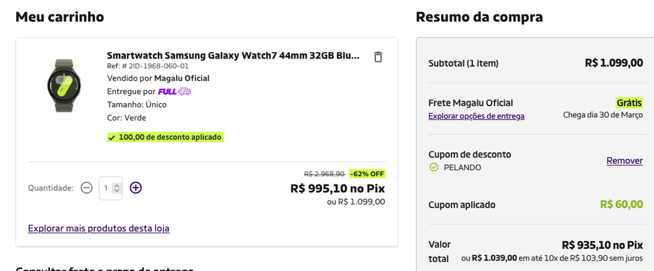Viewport: 654px width, 271px height.
Task: Open Explorar mais produtos desta loja
Action: 99,228
